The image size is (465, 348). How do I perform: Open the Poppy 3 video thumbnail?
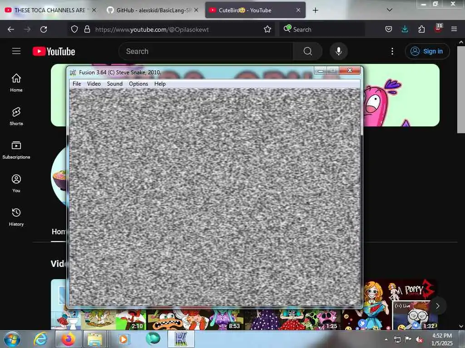389,305
